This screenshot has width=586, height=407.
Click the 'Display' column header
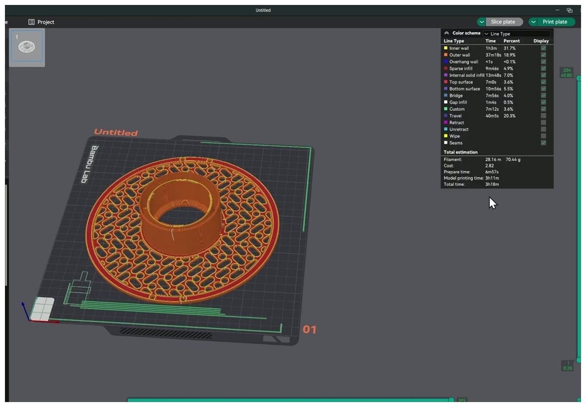tap(541, 41)
